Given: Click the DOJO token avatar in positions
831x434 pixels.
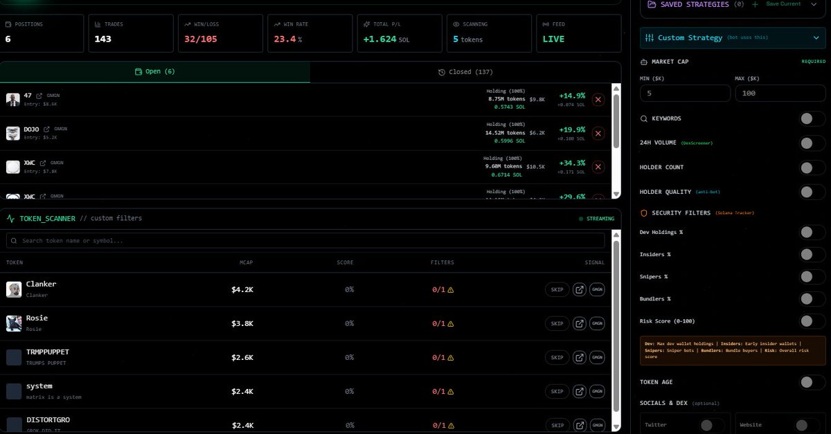Looking at the screenshot, I should [12, 134].
